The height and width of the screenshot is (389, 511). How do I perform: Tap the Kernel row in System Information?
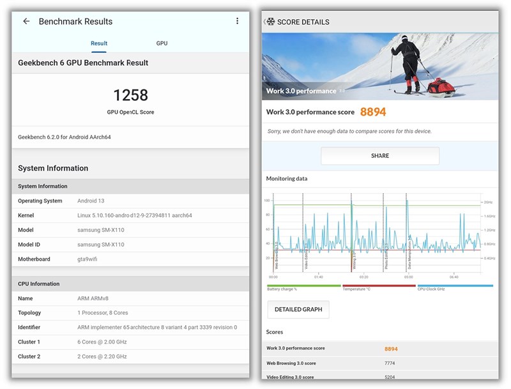click(x=130, y=215)
